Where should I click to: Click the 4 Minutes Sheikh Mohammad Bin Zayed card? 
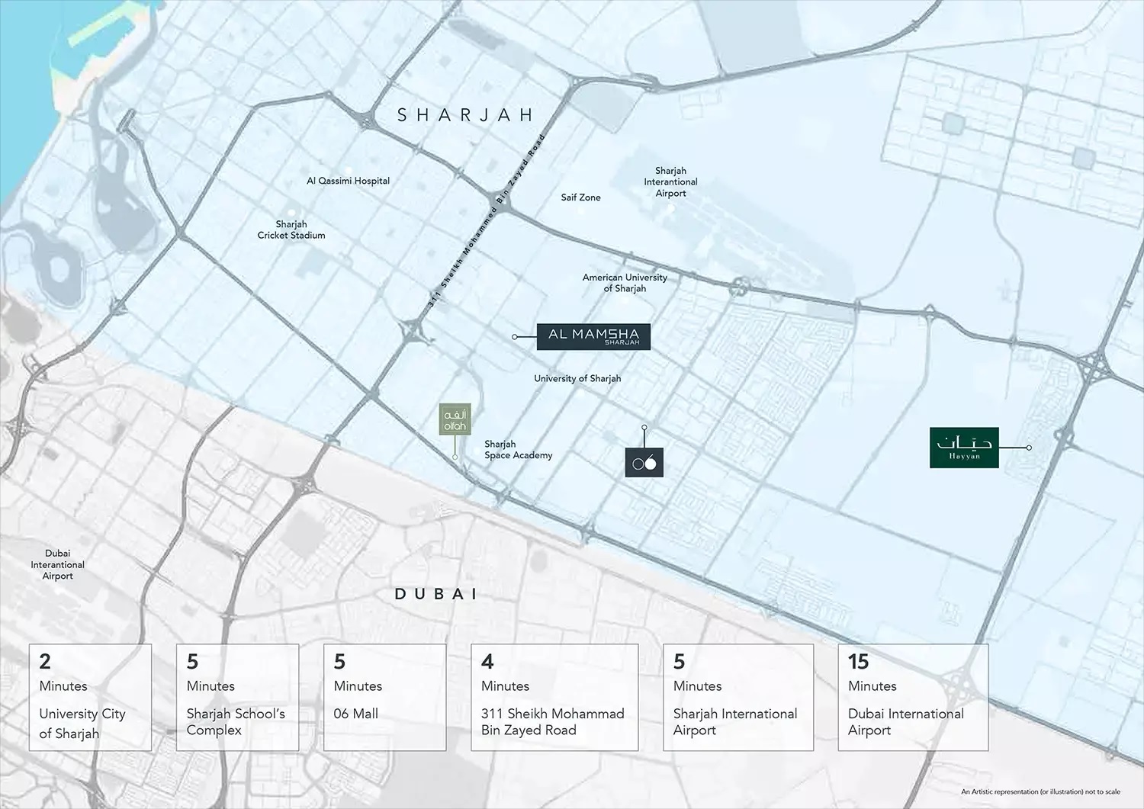(554, 696)
